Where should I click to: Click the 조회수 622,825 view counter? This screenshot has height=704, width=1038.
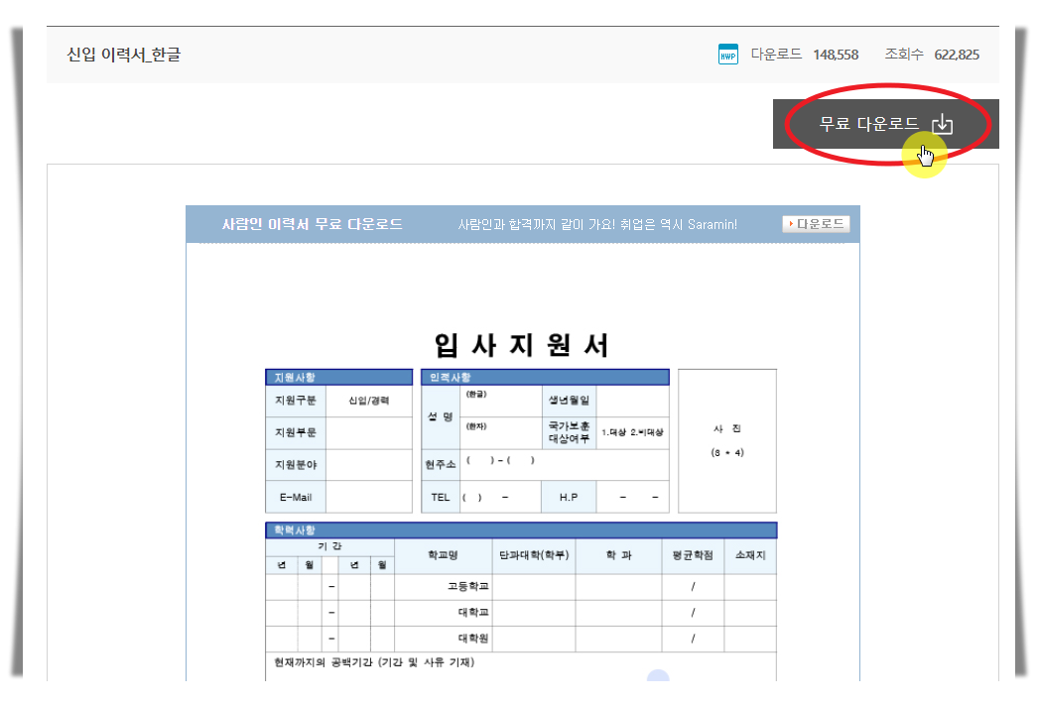(x=934, y=54)
